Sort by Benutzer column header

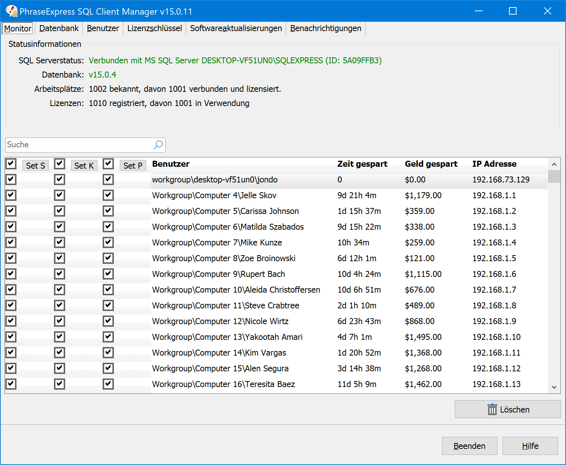[171, 164]
